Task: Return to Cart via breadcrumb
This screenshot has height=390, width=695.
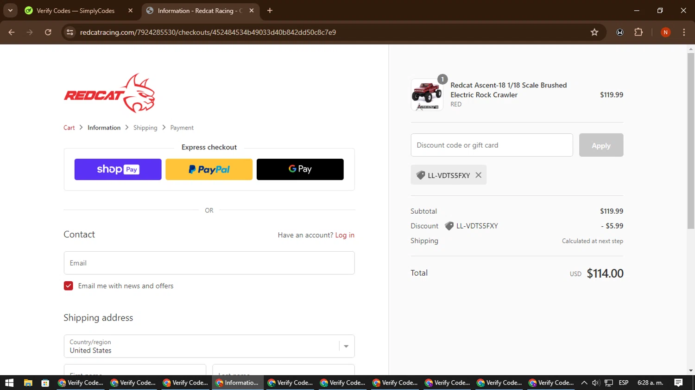Action: 69,128
